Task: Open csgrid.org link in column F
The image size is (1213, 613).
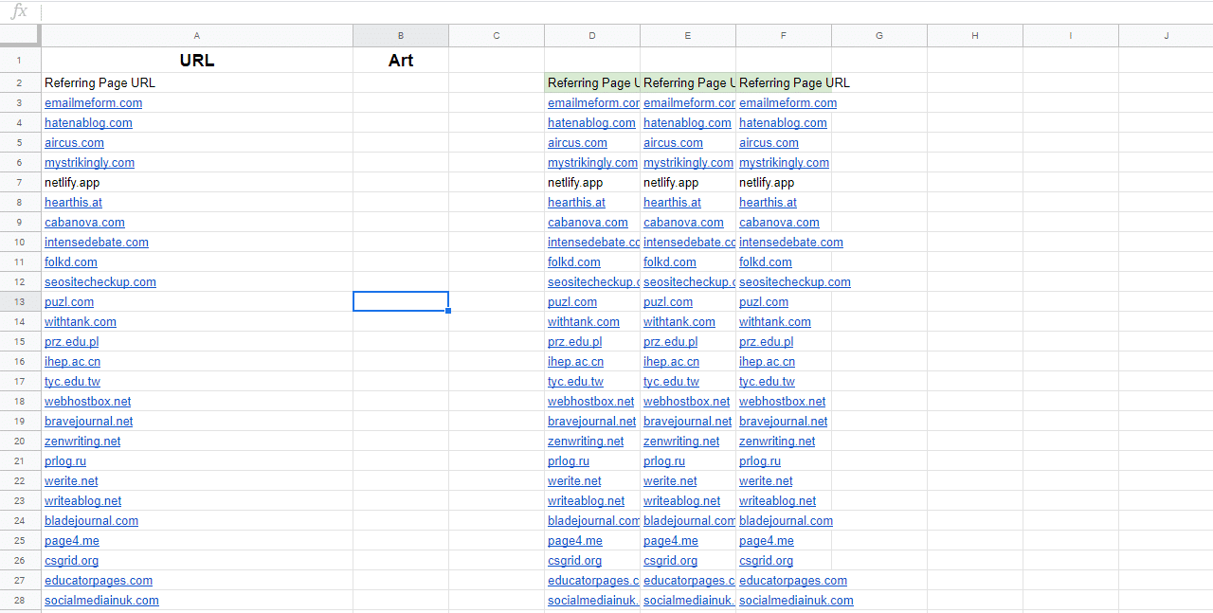Action: click(766, 560)
